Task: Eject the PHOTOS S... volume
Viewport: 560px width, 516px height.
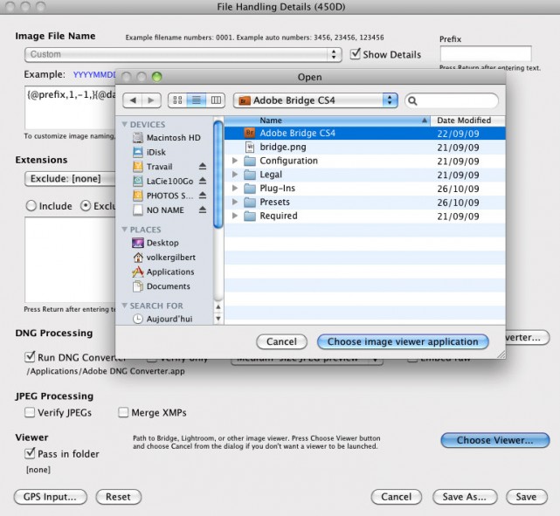Action: (203, 196)
